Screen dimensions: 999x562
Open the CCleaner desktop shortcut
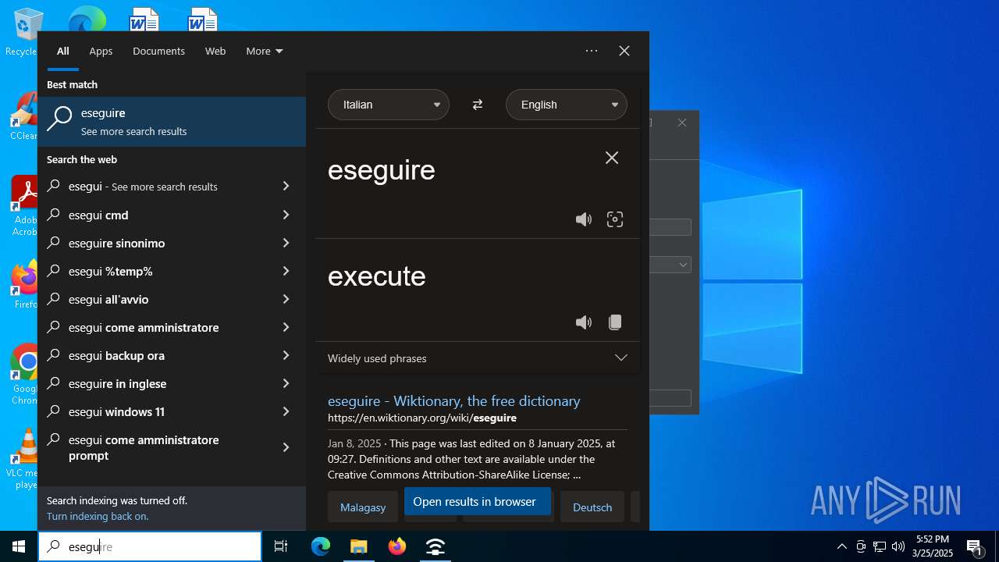pos(25,117)
